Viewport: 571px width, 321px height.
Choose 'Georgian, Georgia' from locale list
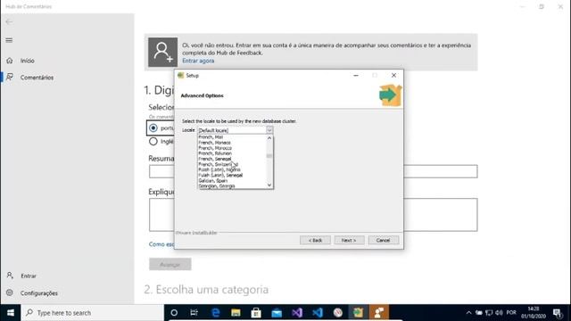217,185
